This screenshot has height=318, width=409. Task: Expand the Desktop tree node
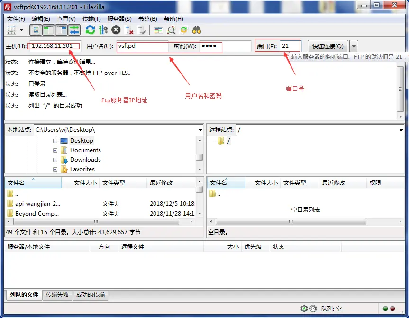click(x=55, y=141)
